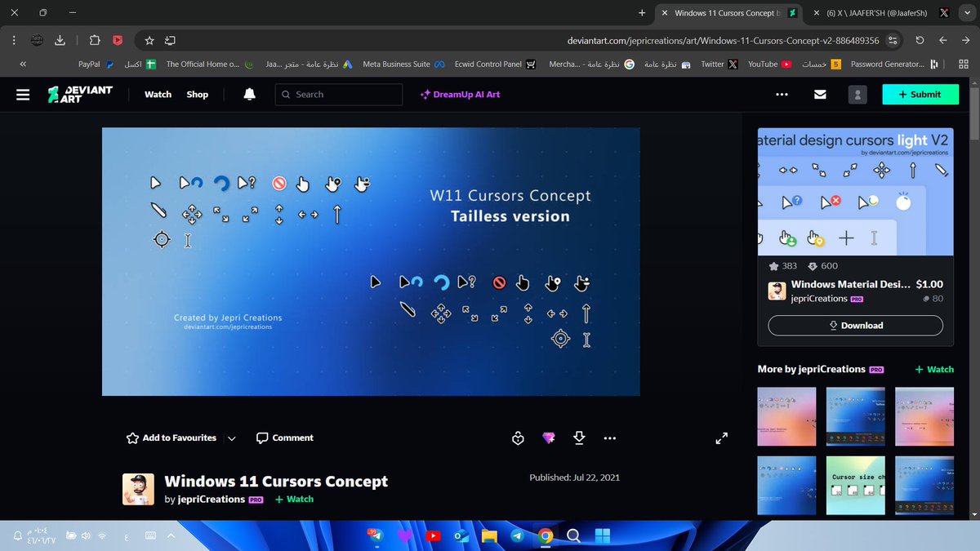
Task: Open all bookmarks grid icon
Action: (964, 64)
